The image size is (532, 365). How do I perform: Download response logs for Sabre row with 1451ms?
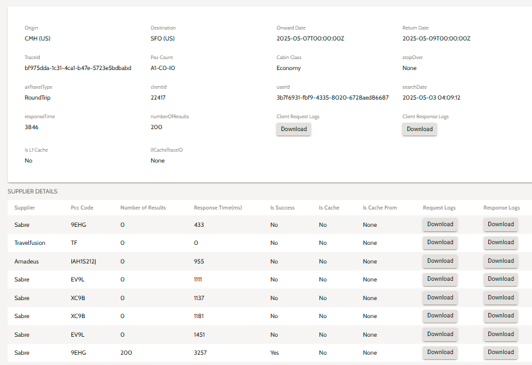[501, 334]
